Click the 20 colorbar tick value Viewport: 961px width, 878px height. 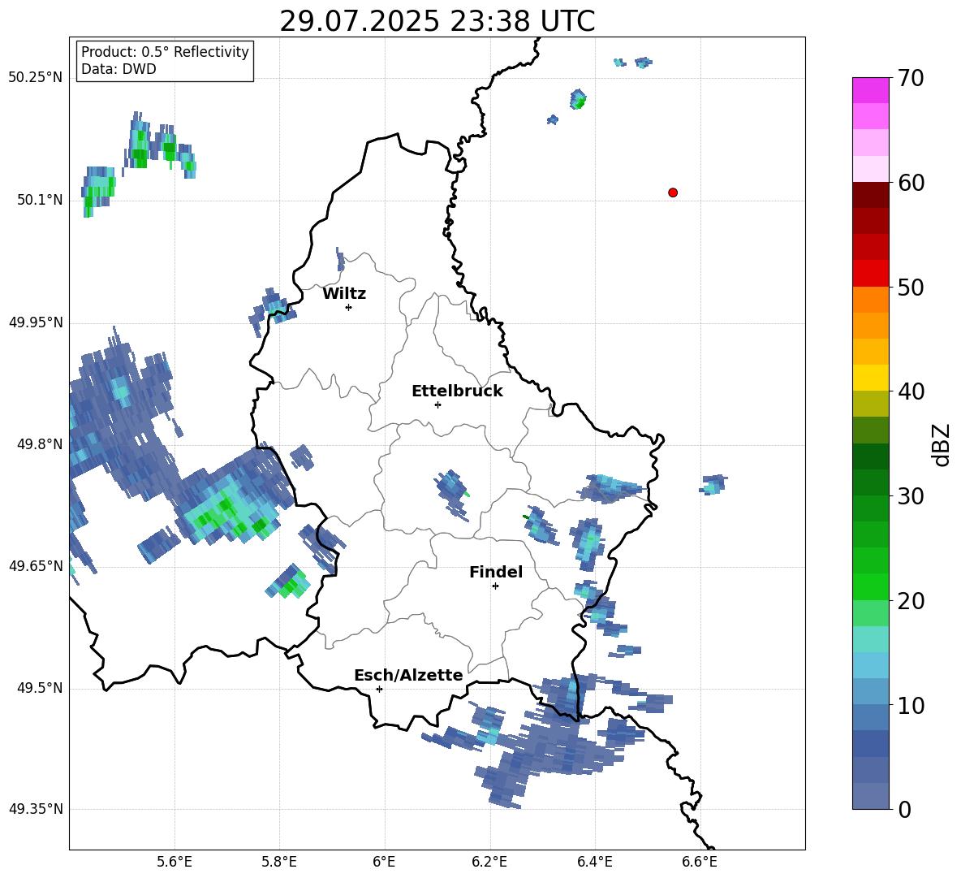(x=911, y=601)
